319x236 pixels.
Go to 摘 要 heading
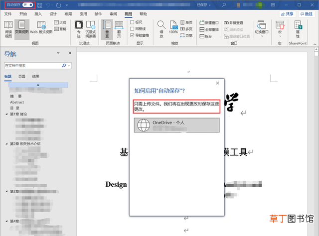tap(16, 96)
